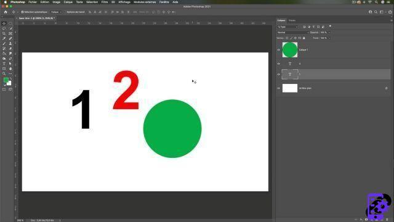Select the Frame tool
The height and width of the screenshot is (222, 394).
(x=10, y=33)
